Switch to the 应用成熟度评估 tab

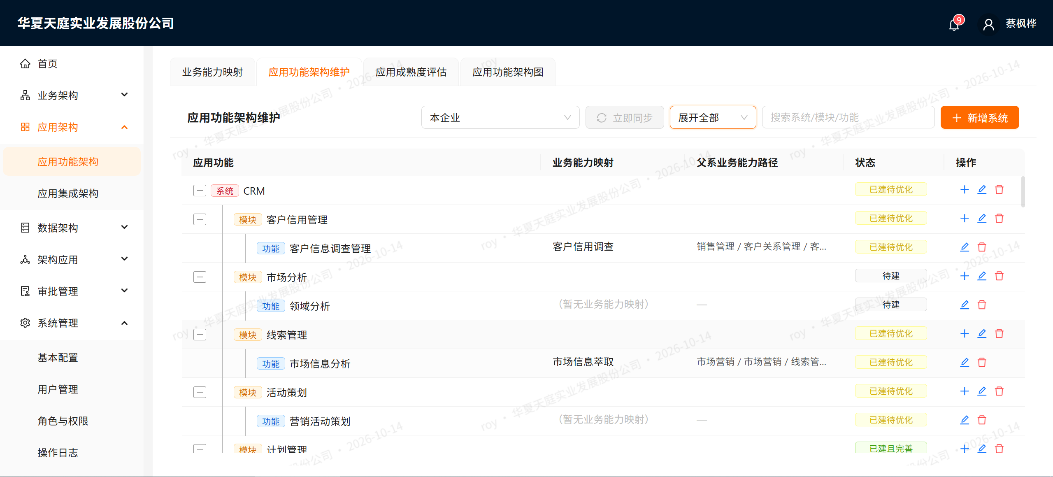coord(411,72)
